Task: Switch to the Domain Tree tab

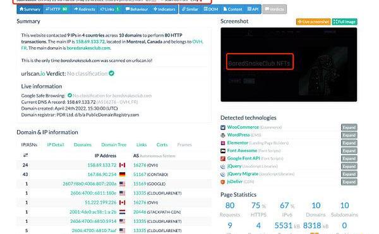Action: tap(114, 144)
